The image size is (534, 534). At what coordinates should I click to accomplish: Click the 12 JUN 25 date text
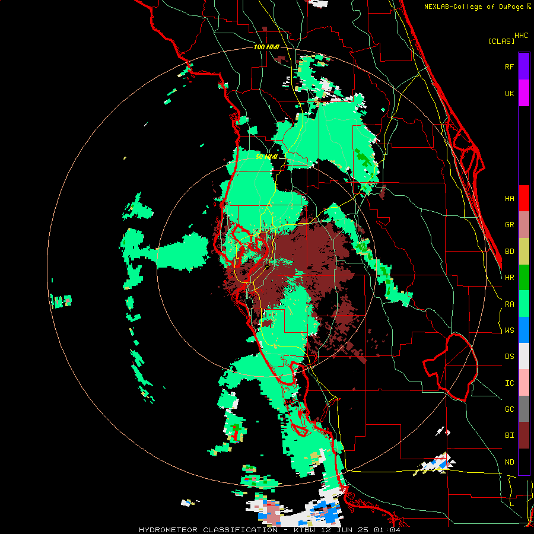coord(346,530)
